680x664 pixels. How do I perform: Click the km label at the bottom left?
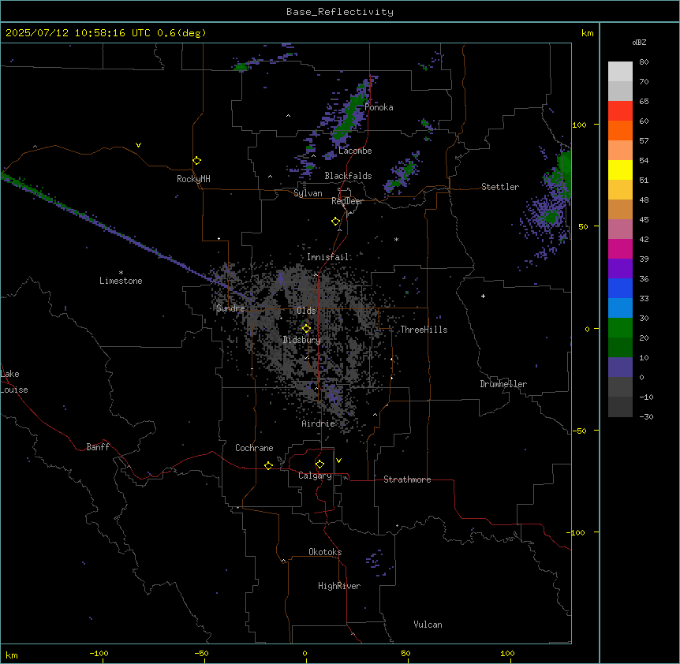point(12,655)
